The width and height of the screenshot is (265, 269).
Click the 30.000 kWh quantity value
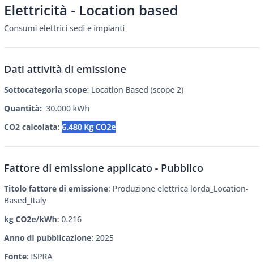(67, 109)
